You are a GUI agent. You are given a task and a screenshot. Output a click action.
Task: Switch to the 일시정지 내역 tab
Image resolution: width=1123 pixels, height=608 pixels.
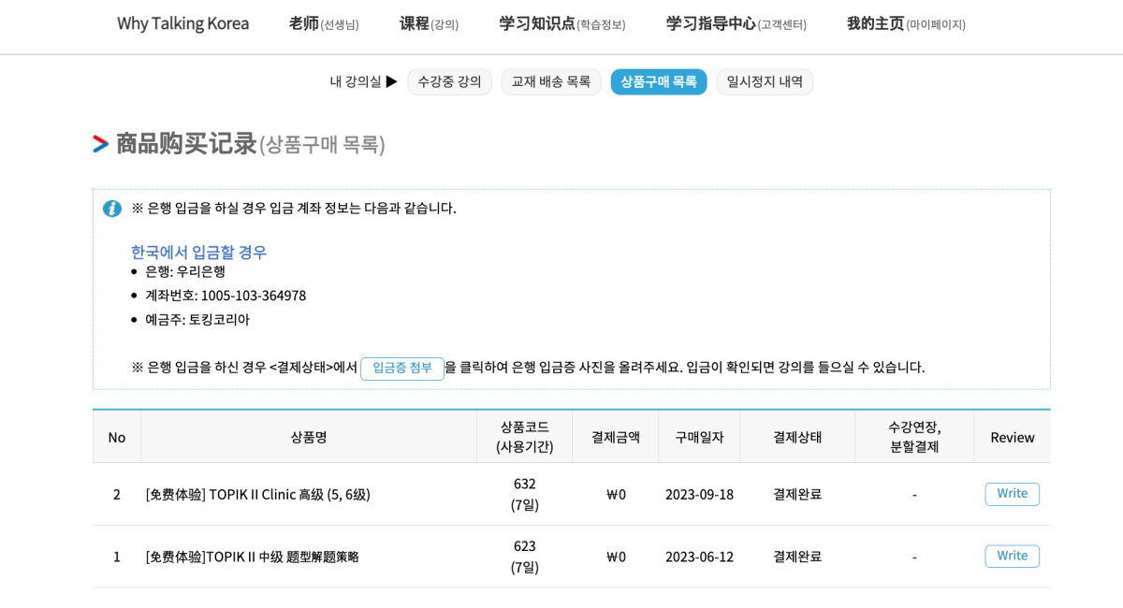765,81
